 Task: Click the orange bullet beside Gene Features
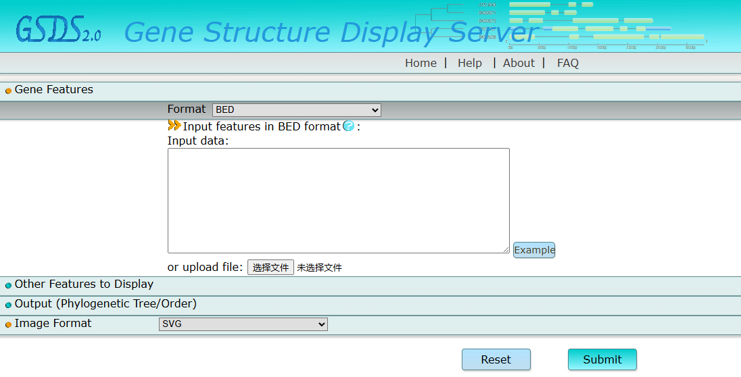click(8, 91)
